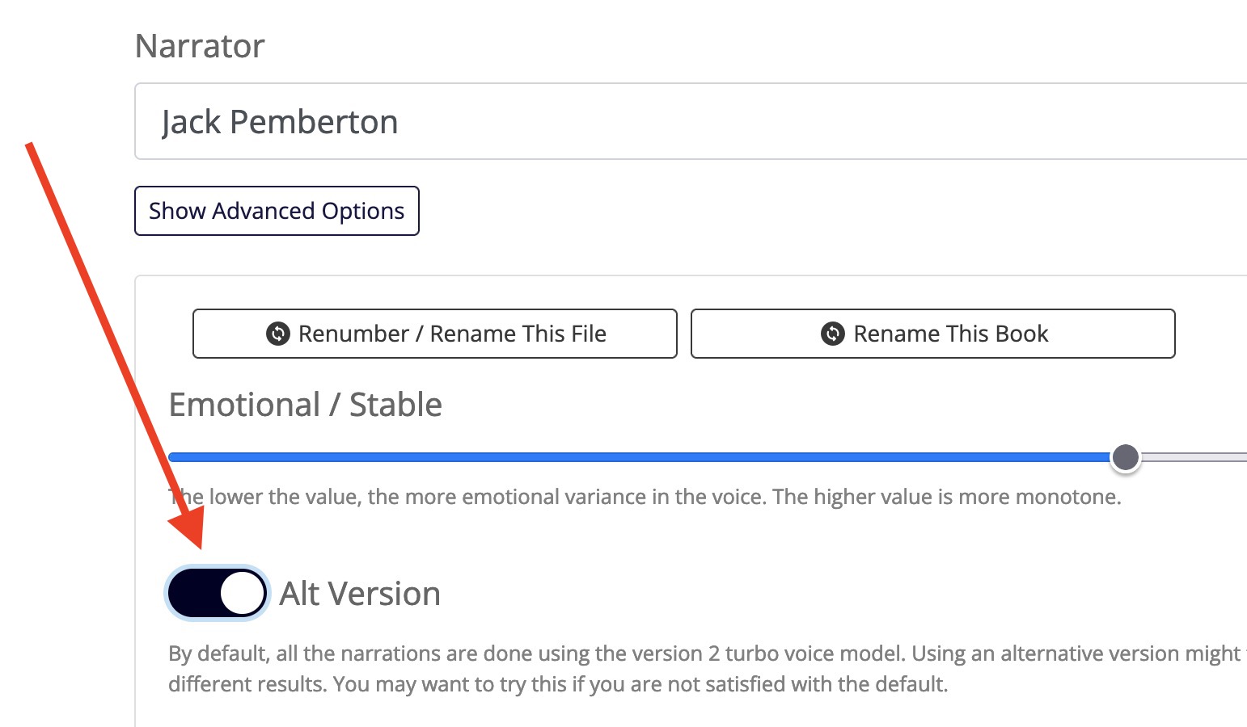Click the Show Advanced Options button
Image resolution: width=1247 pixels, height=727 pixels.
pos(277,211)
